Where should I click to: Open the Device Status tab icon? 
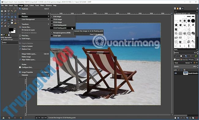(x=4, y=35)
